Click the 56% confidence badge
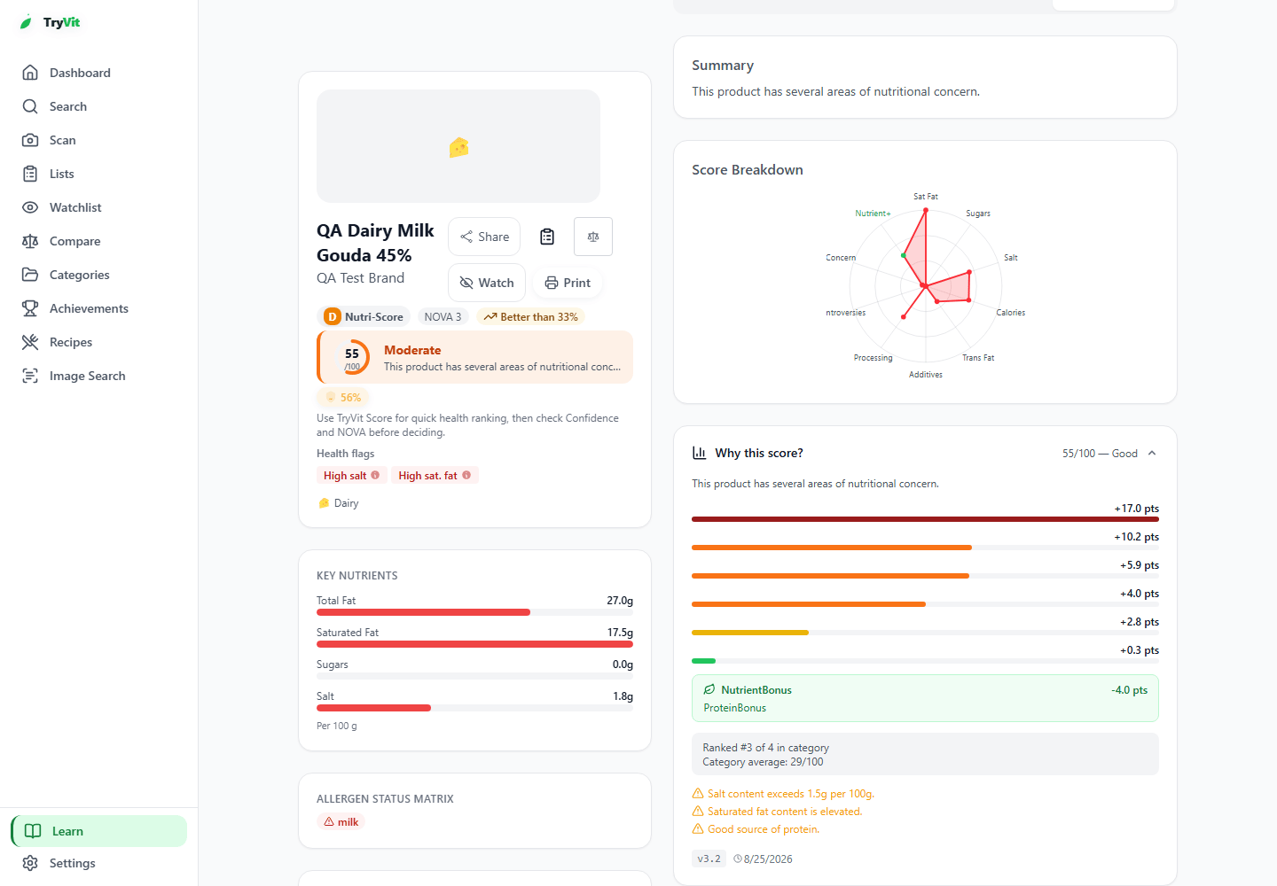 tap(343, 398)
